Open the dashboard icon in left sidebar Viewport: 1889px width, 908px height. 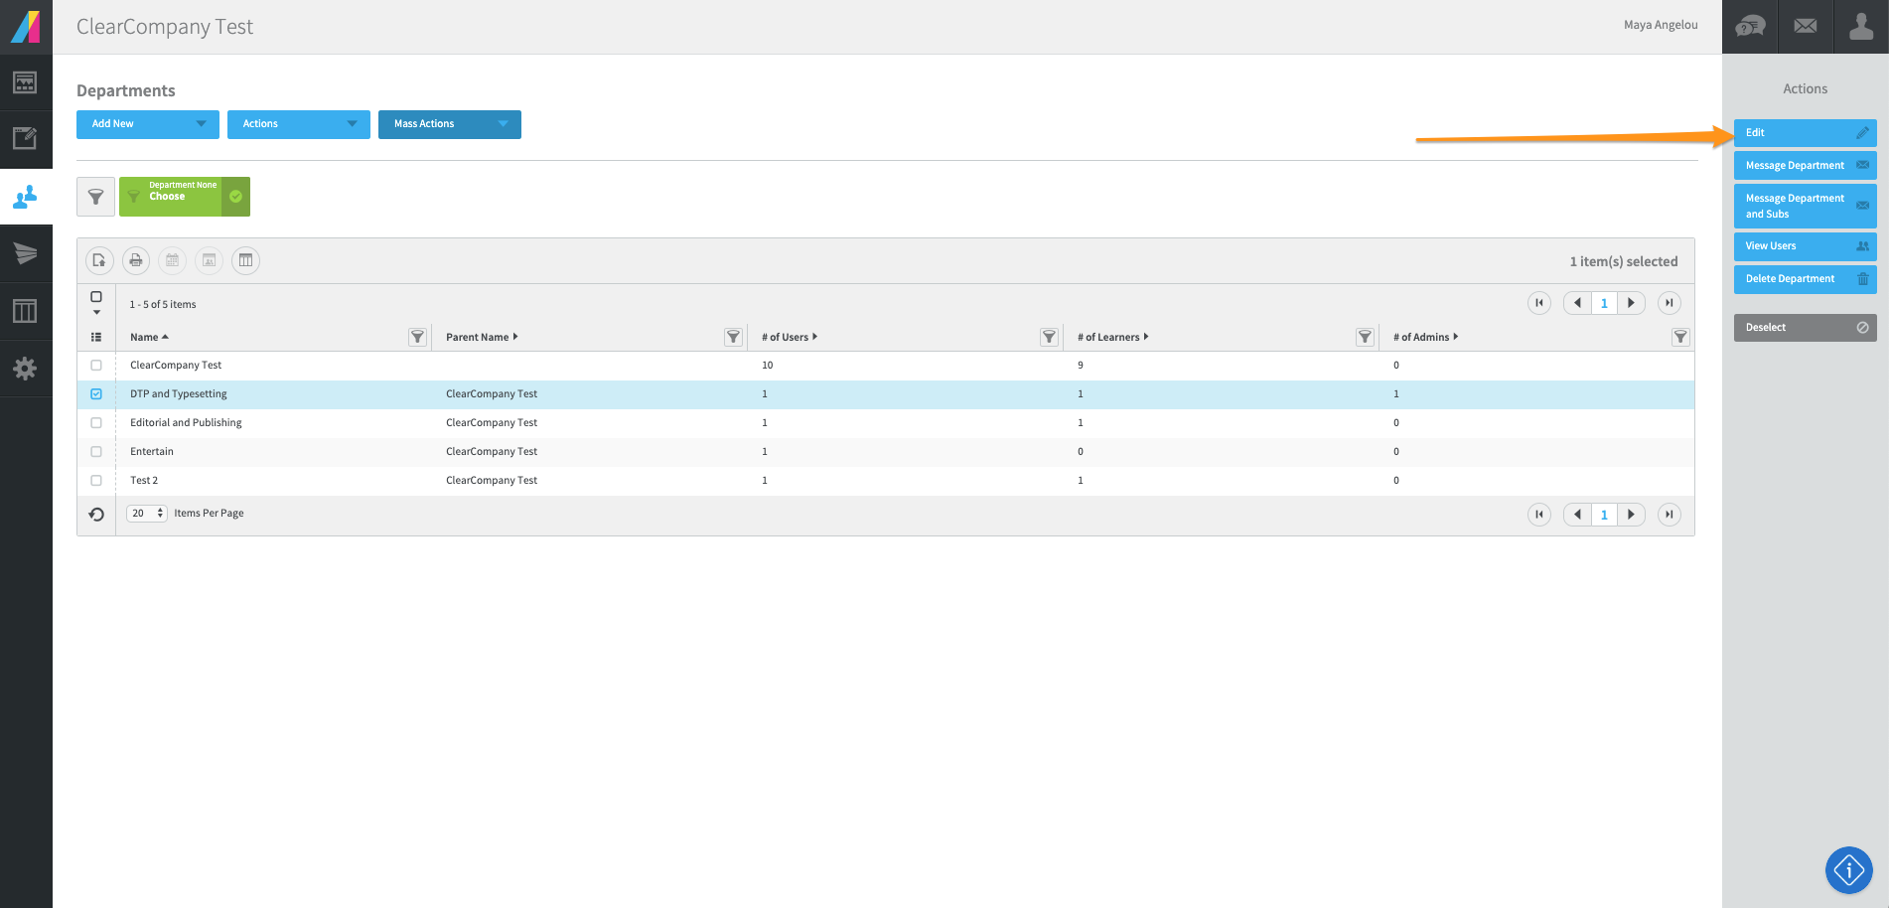click(x=26, y=82)
